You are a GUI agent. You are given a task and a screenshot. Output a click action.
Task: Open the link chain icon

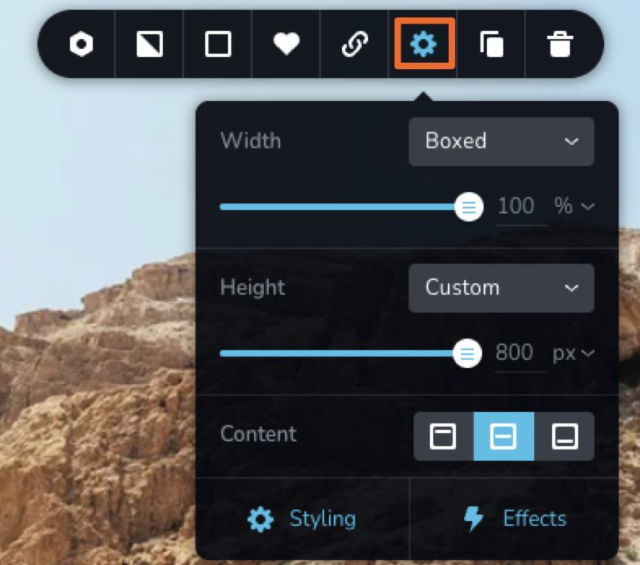[x=355, y=44]
